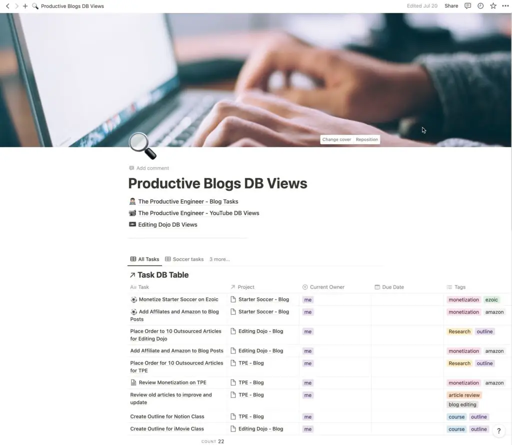Click Change cover button
512x445 pixels.
tap(336, 140)
